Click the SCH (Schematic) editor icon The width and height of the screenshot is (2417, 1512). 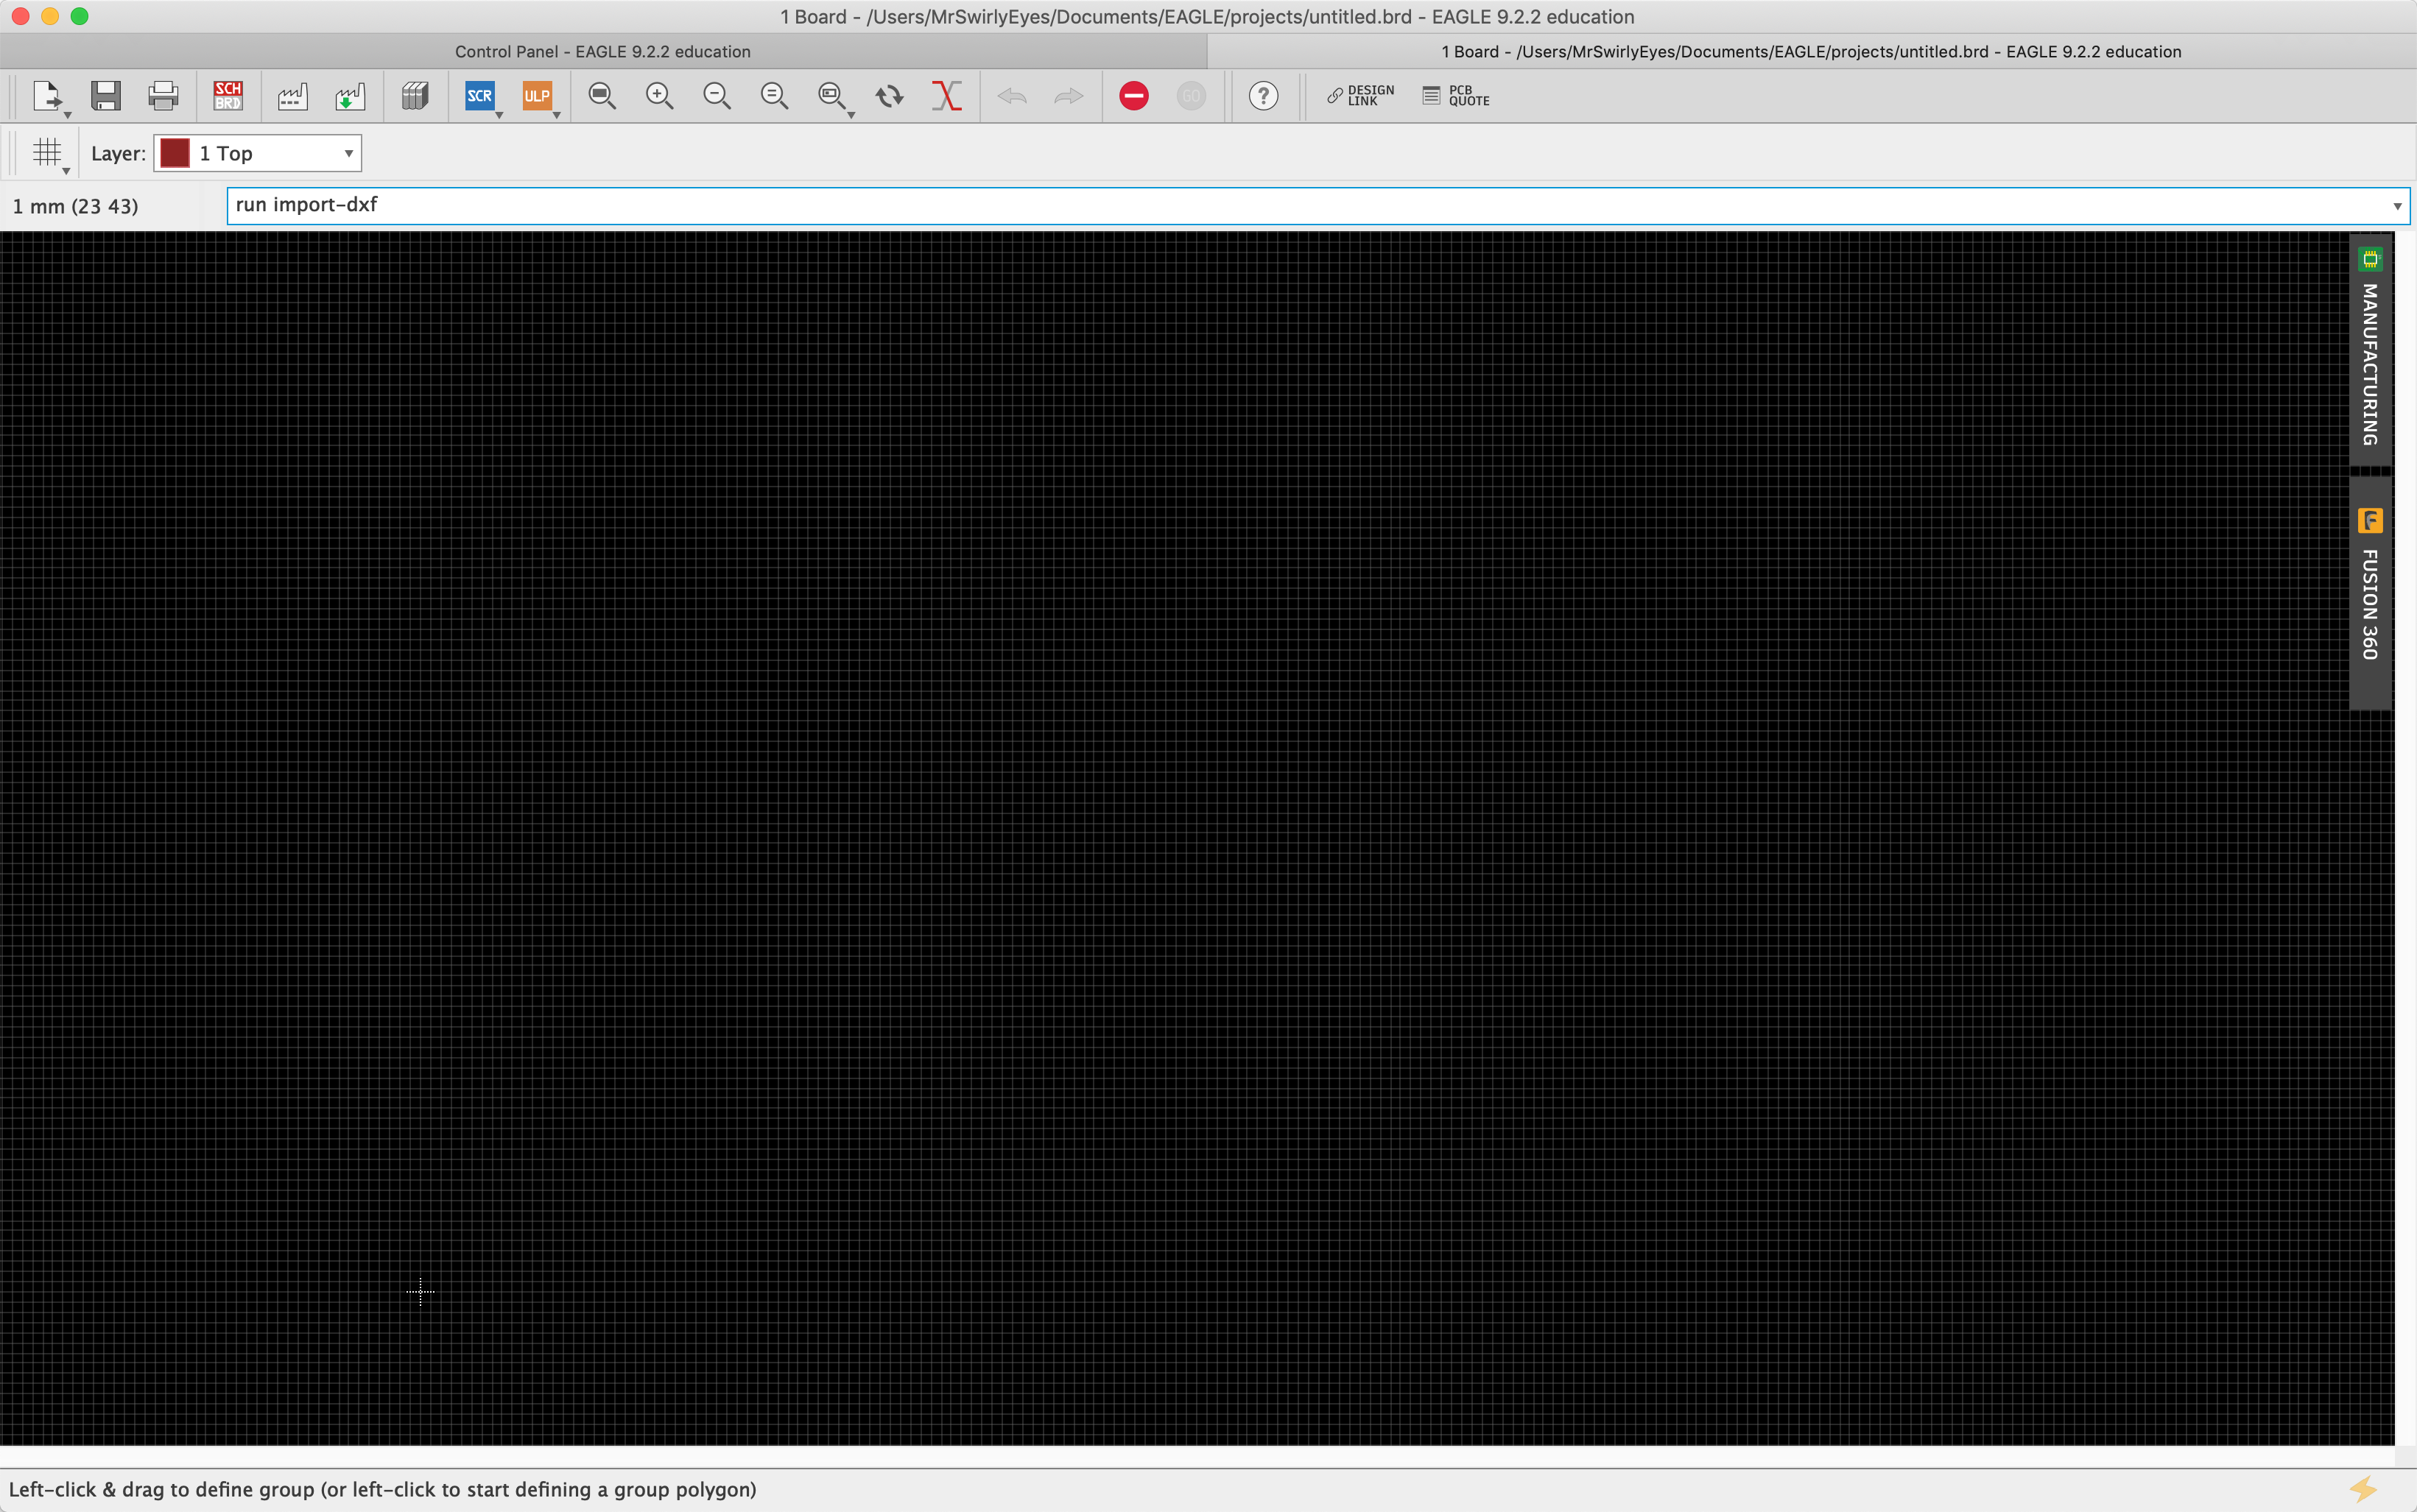tap(228, 94)
